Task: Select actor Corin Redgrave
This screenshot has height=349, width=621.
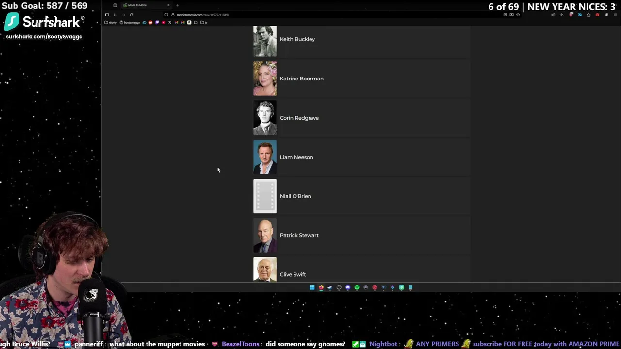Action: click(x=361, y=118)
